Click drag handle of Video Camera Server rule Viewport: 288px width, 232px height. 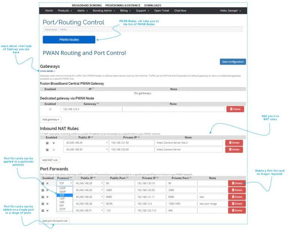47,150
